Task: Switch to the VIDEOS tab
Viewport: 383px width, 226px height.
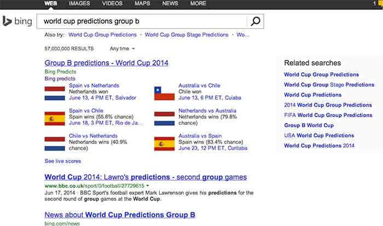Action: (112, 4)
